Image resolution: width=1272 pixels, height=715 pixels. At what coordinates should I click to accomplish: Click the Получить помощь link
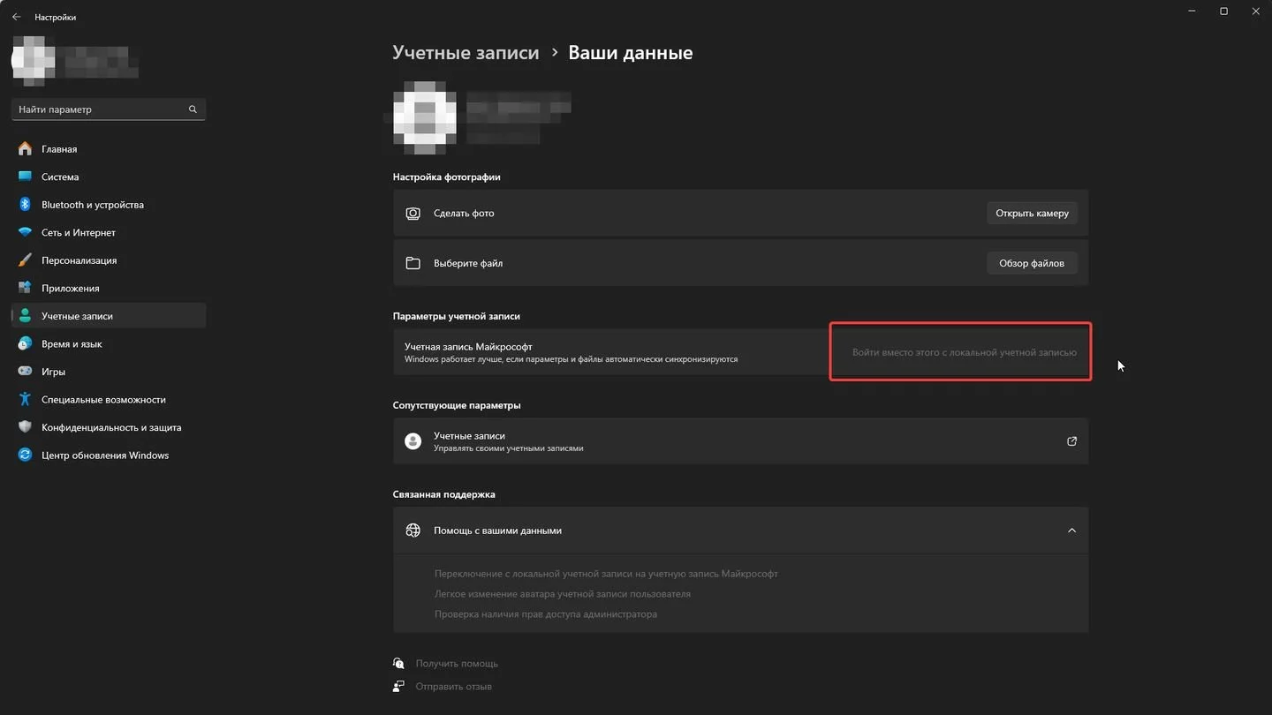(457, 664)
